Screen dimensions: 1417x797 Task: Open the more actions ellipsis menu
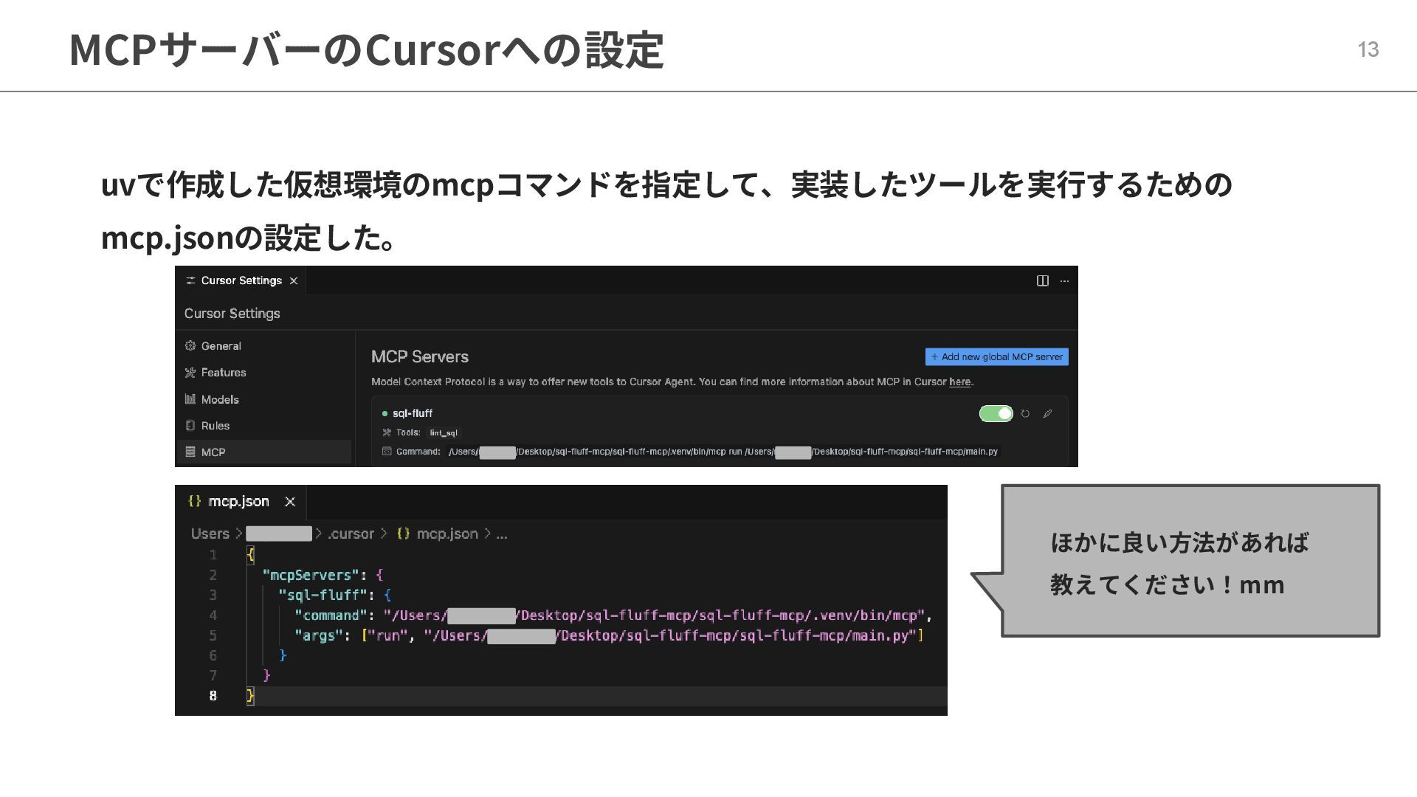(x=1064, y=280)
